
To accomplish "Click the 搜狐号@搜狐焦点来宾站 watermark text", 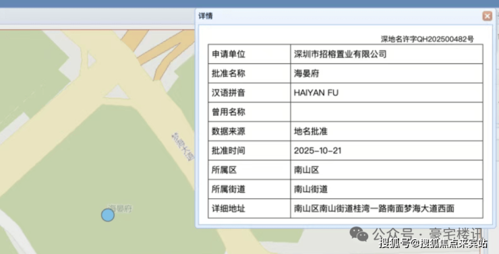I will [x=433, y=244].
